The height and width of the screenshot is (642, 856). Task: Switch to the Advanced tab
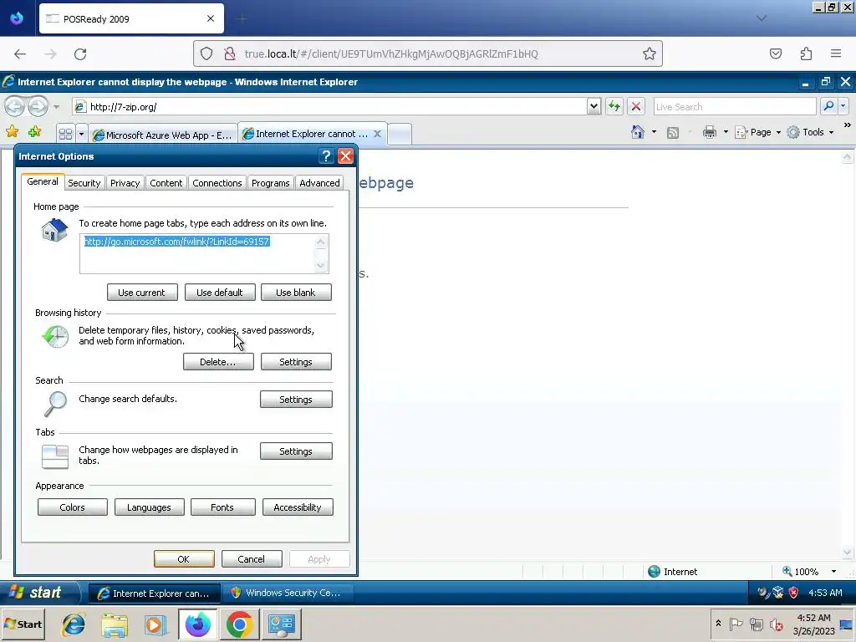point(319,183)
